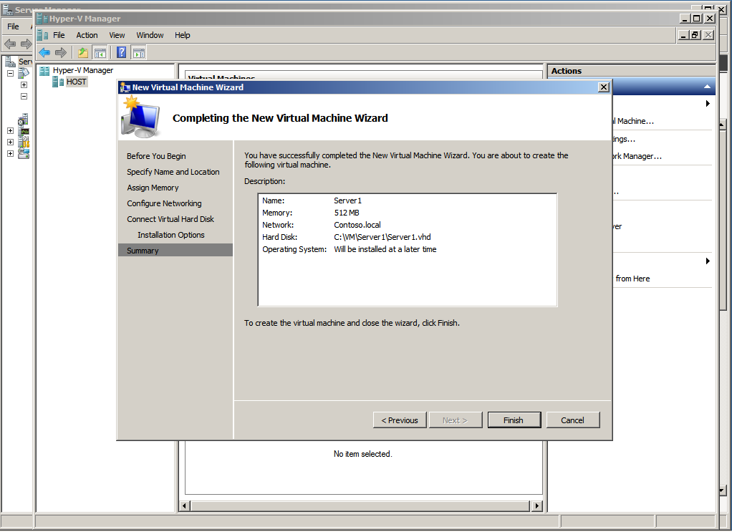Viewport: 732px width, 532px height.
Task: Select the Roles icon in Server Manager tree
Action: click(24, 73)
